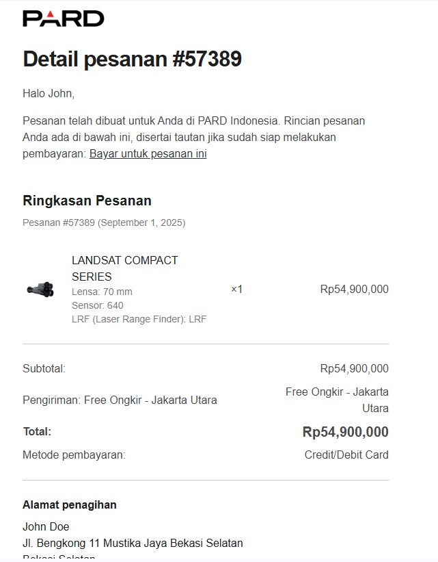Image resolution: width=438 pixels, height=562 pixels.
Task: Click the bold total amount Rp54,900,000
Action: [345, 432]
